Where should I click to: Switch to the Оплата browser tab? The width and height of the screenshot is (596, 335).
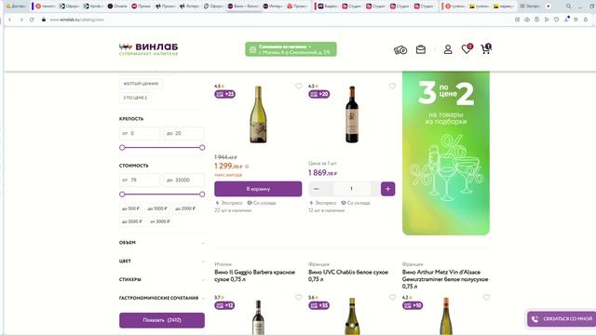point(117,7)
